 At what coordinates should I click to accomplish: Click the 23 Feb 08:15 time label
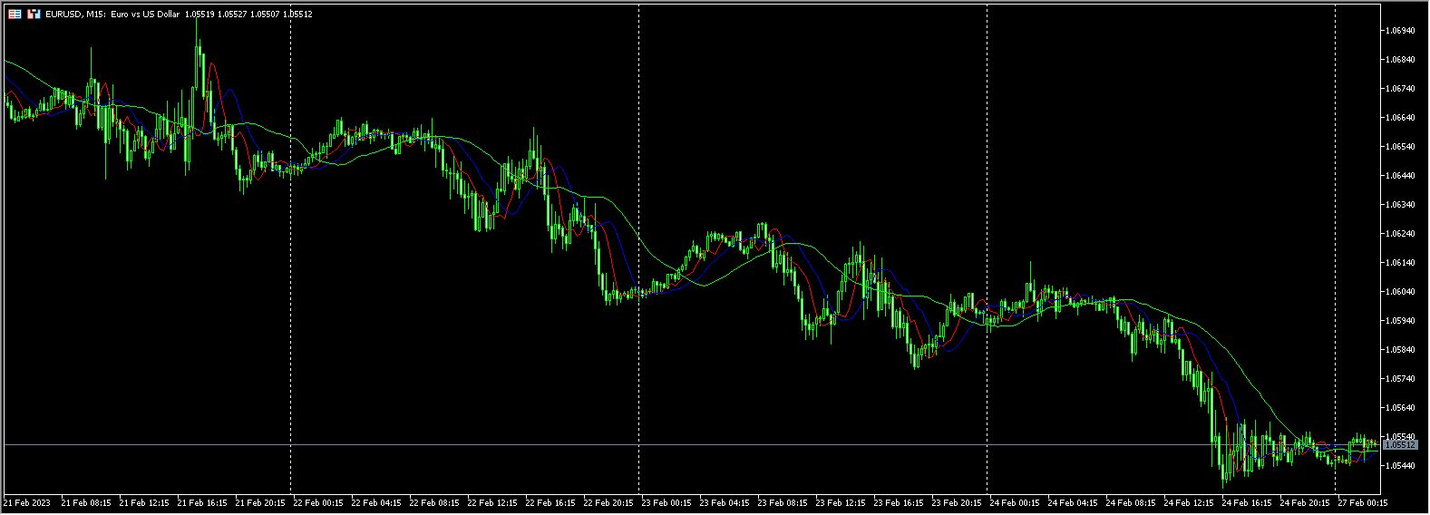[x=783, y=502]
